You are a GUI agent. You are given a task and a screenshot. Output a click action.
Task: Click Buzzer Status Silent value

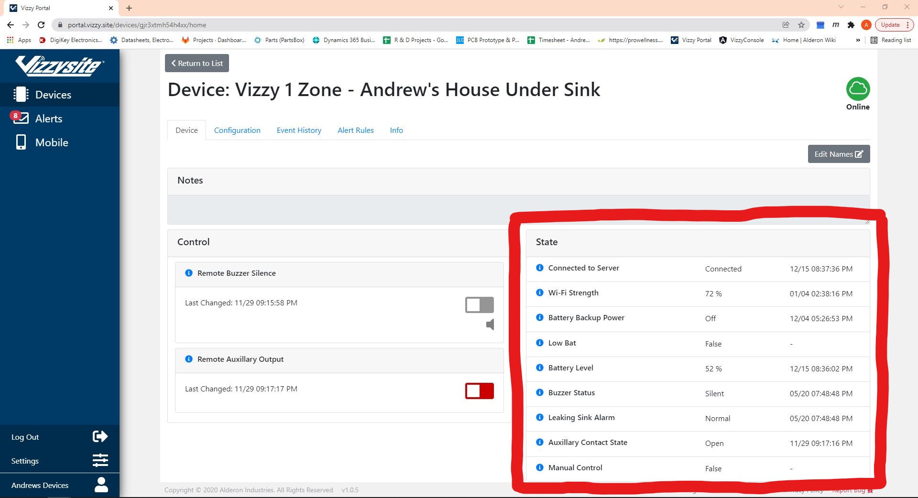pyautogui.click(x=714, y=393)
